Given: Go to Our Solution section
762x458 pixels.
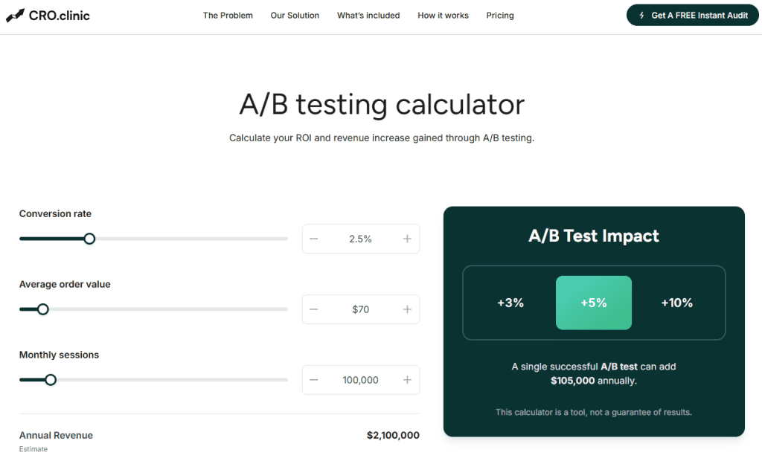Looking at the screenshot, I should pyautogui.click(x=295, y=15).
